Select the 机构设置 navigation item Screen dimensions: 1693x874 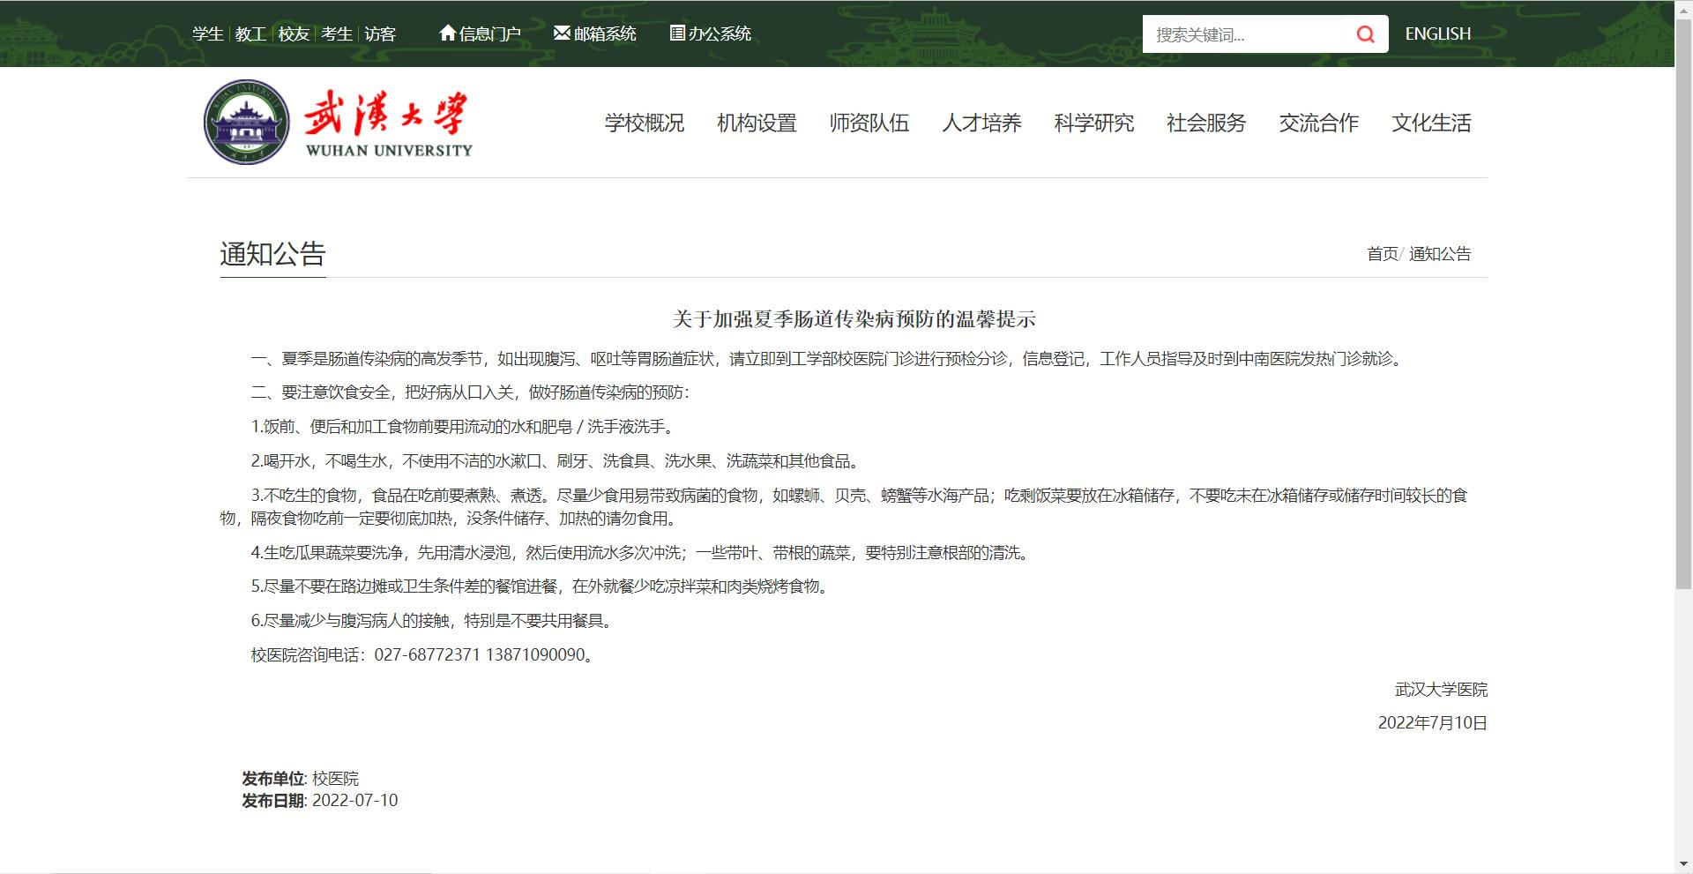757,123
